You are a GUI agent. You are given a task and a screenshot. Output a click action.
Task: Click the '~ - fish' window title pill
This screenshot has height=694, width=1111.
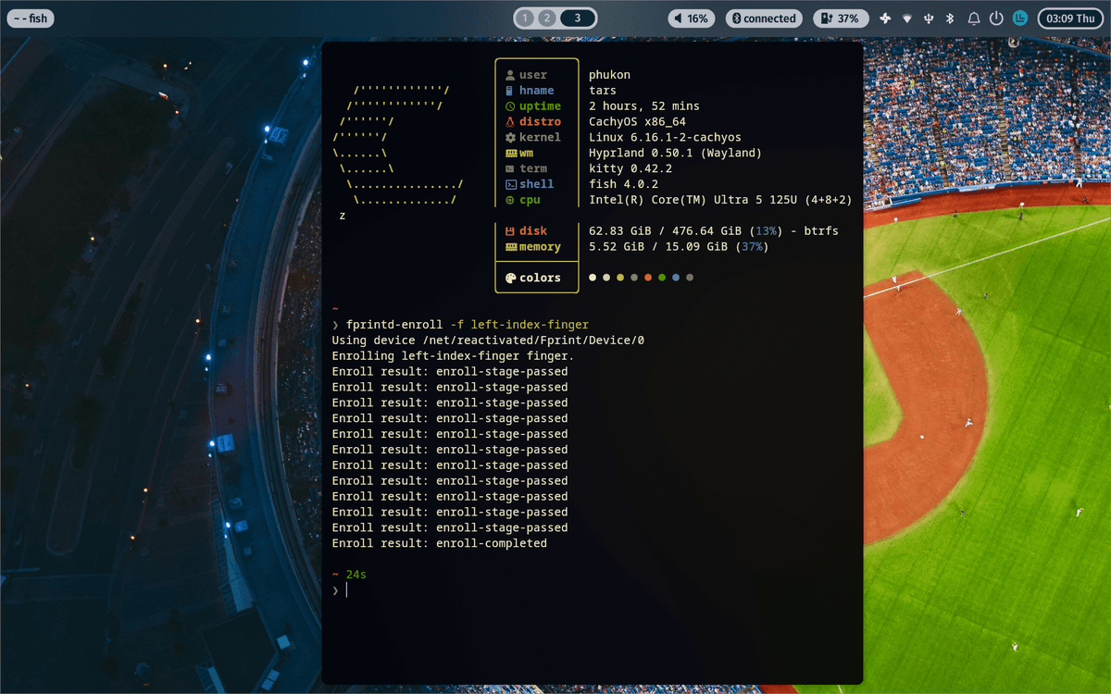[31, 18]
